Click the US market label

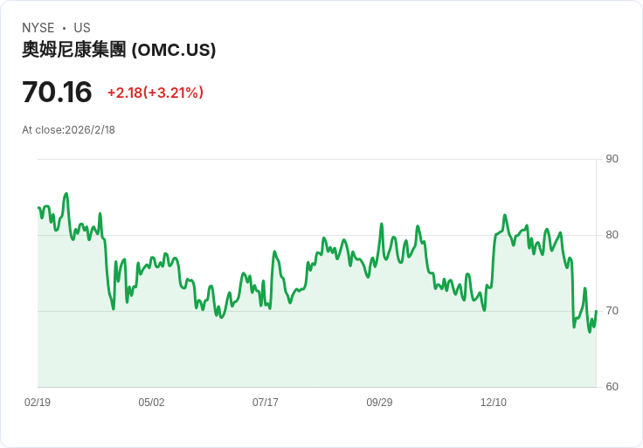[x=82, y=28]
